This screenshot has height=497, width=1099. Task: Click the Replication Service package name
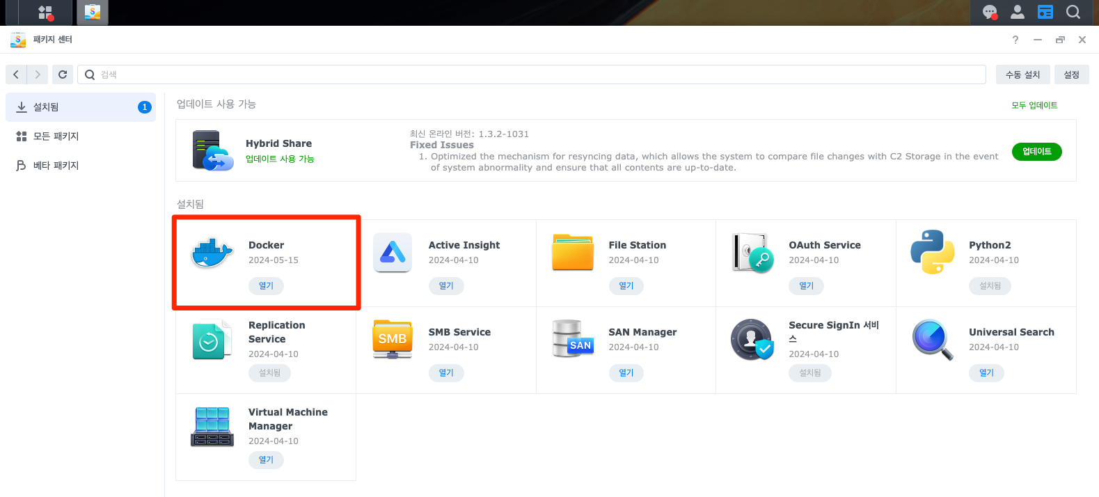coord(276,332)
